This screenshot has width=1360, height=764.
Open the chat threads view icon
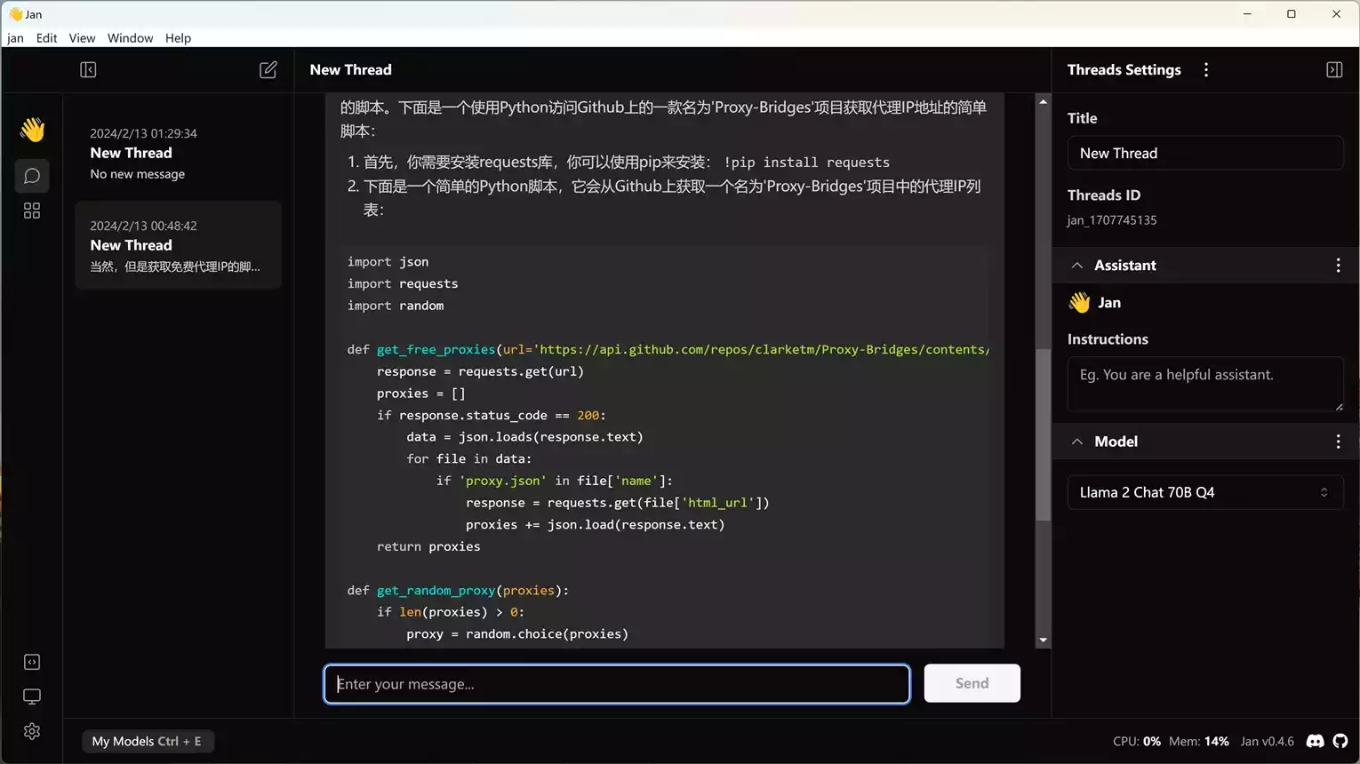click(32, 176)
